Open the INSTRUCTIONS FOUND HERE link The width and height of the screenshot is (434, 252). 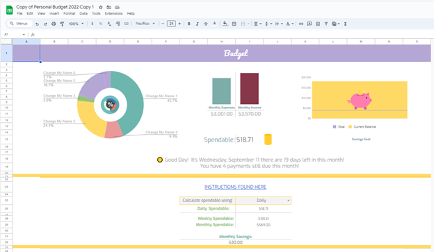click(x=235, y=187)
